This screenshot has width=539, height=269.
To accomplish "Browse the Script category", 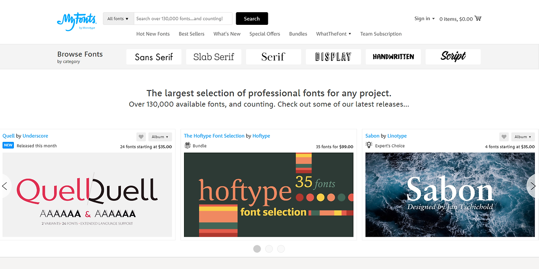I will (453, 57).
